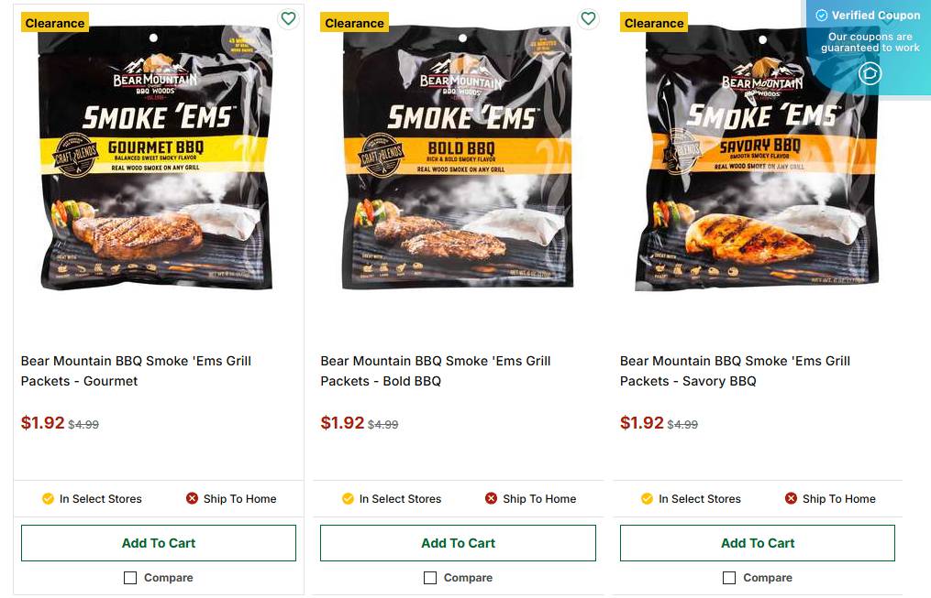Add the Gourmet grill packets to cart
This screenshot has width=931, height=598.
(x=158, y=542)
